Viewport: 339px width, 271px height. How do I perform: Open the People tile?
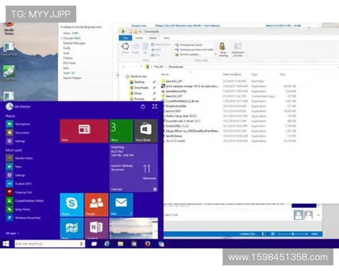click(97, 204)
